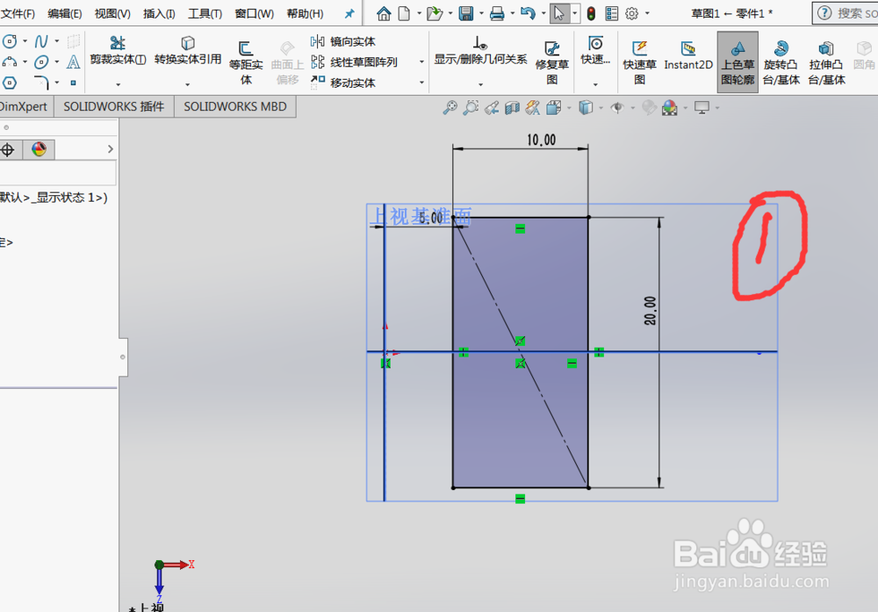Click the New document icon

(x=404, y=13)
